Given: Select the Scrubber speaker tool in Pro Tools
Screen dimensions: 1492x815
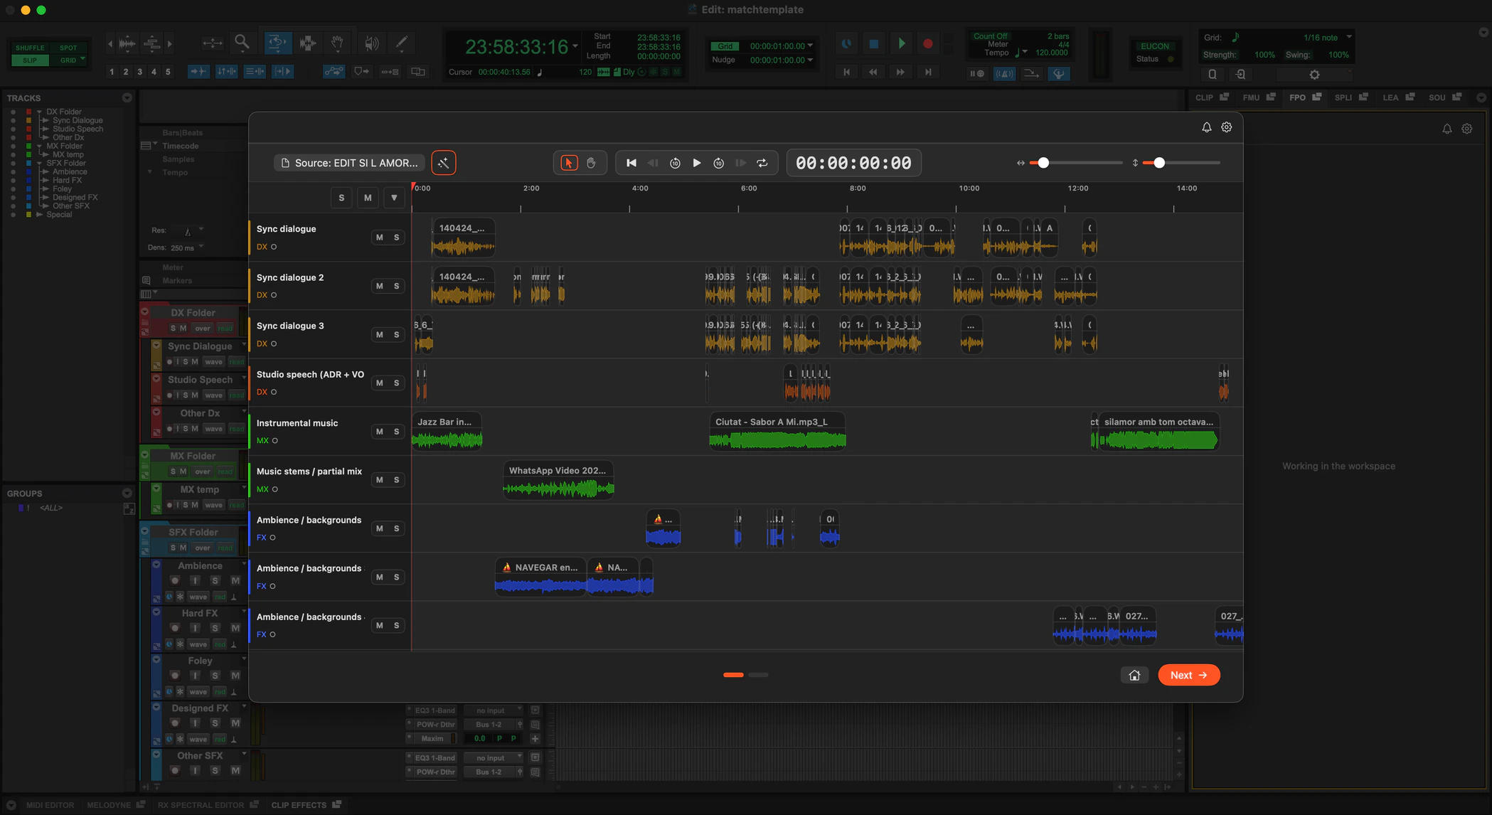Looking at the screenshot, I should tap(371, 43).
